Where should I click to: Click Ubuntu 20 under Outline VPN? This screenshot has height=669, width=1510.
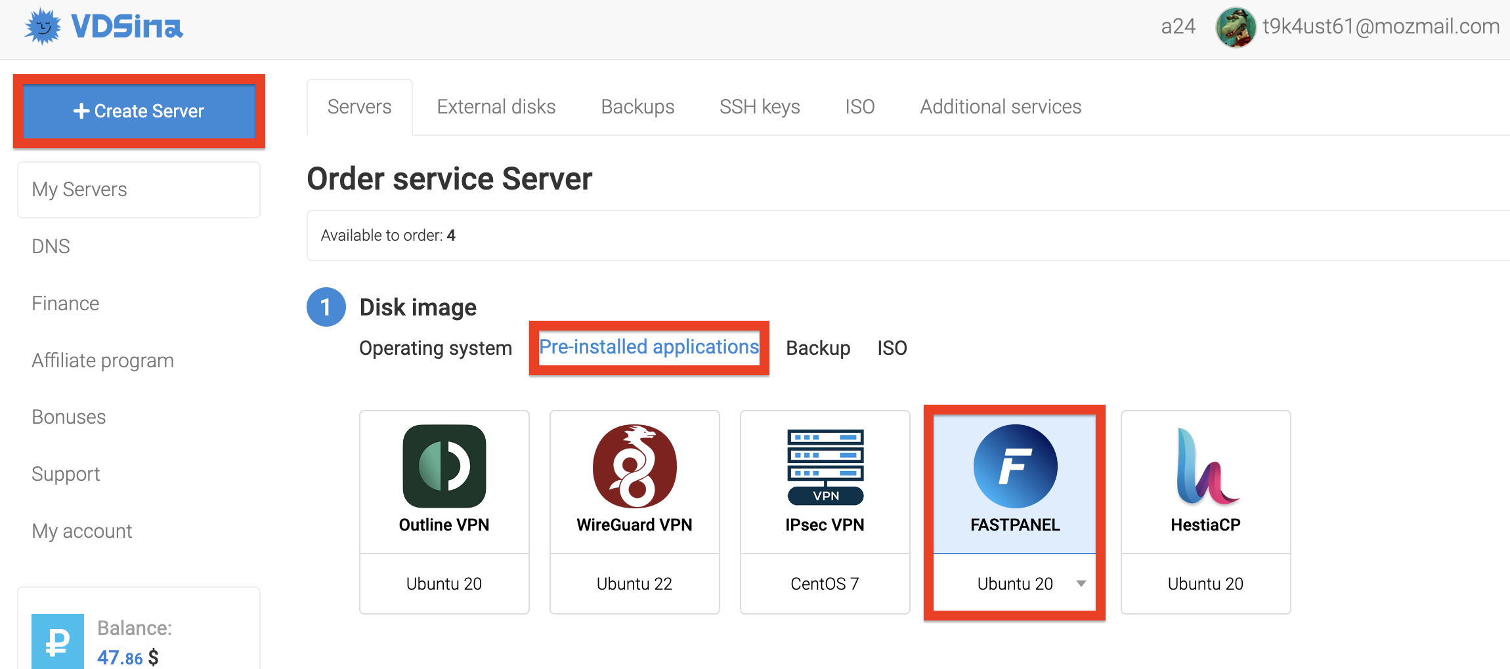444,584
